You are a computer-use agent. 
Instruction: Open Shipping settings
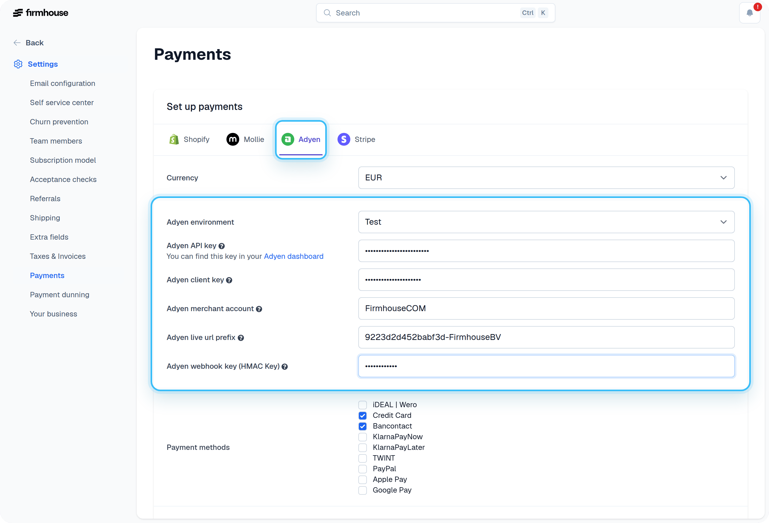[x=45, y=218]
